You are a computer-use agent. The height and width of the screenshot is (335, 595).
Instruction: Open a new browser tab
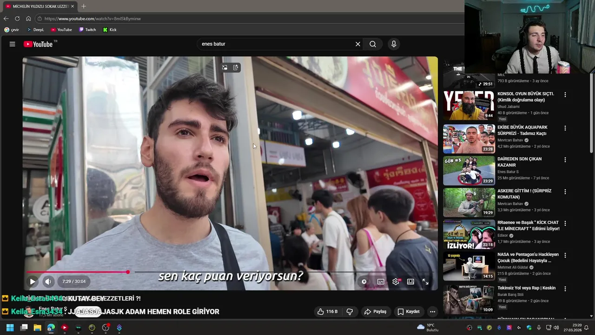(84, 6)
